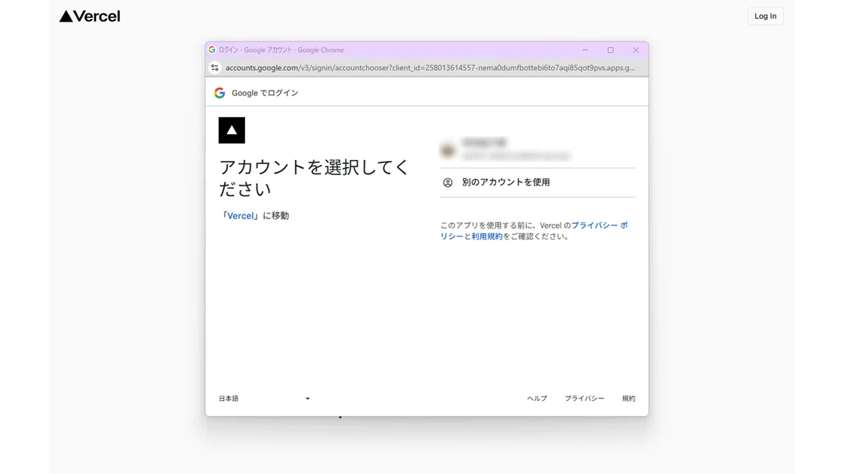The width and height of the screenshot is (843, 474).
Task: Click the Log In button
Action: [x=765, y=16]
